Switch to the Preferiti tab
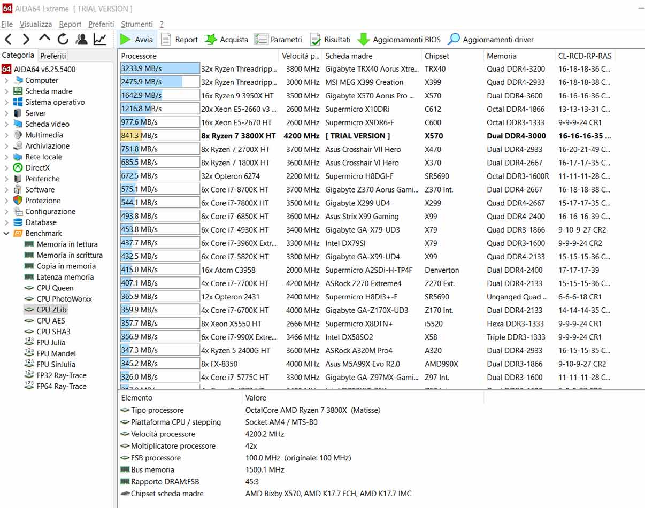 pyautogui.click(x=53, y=56)
